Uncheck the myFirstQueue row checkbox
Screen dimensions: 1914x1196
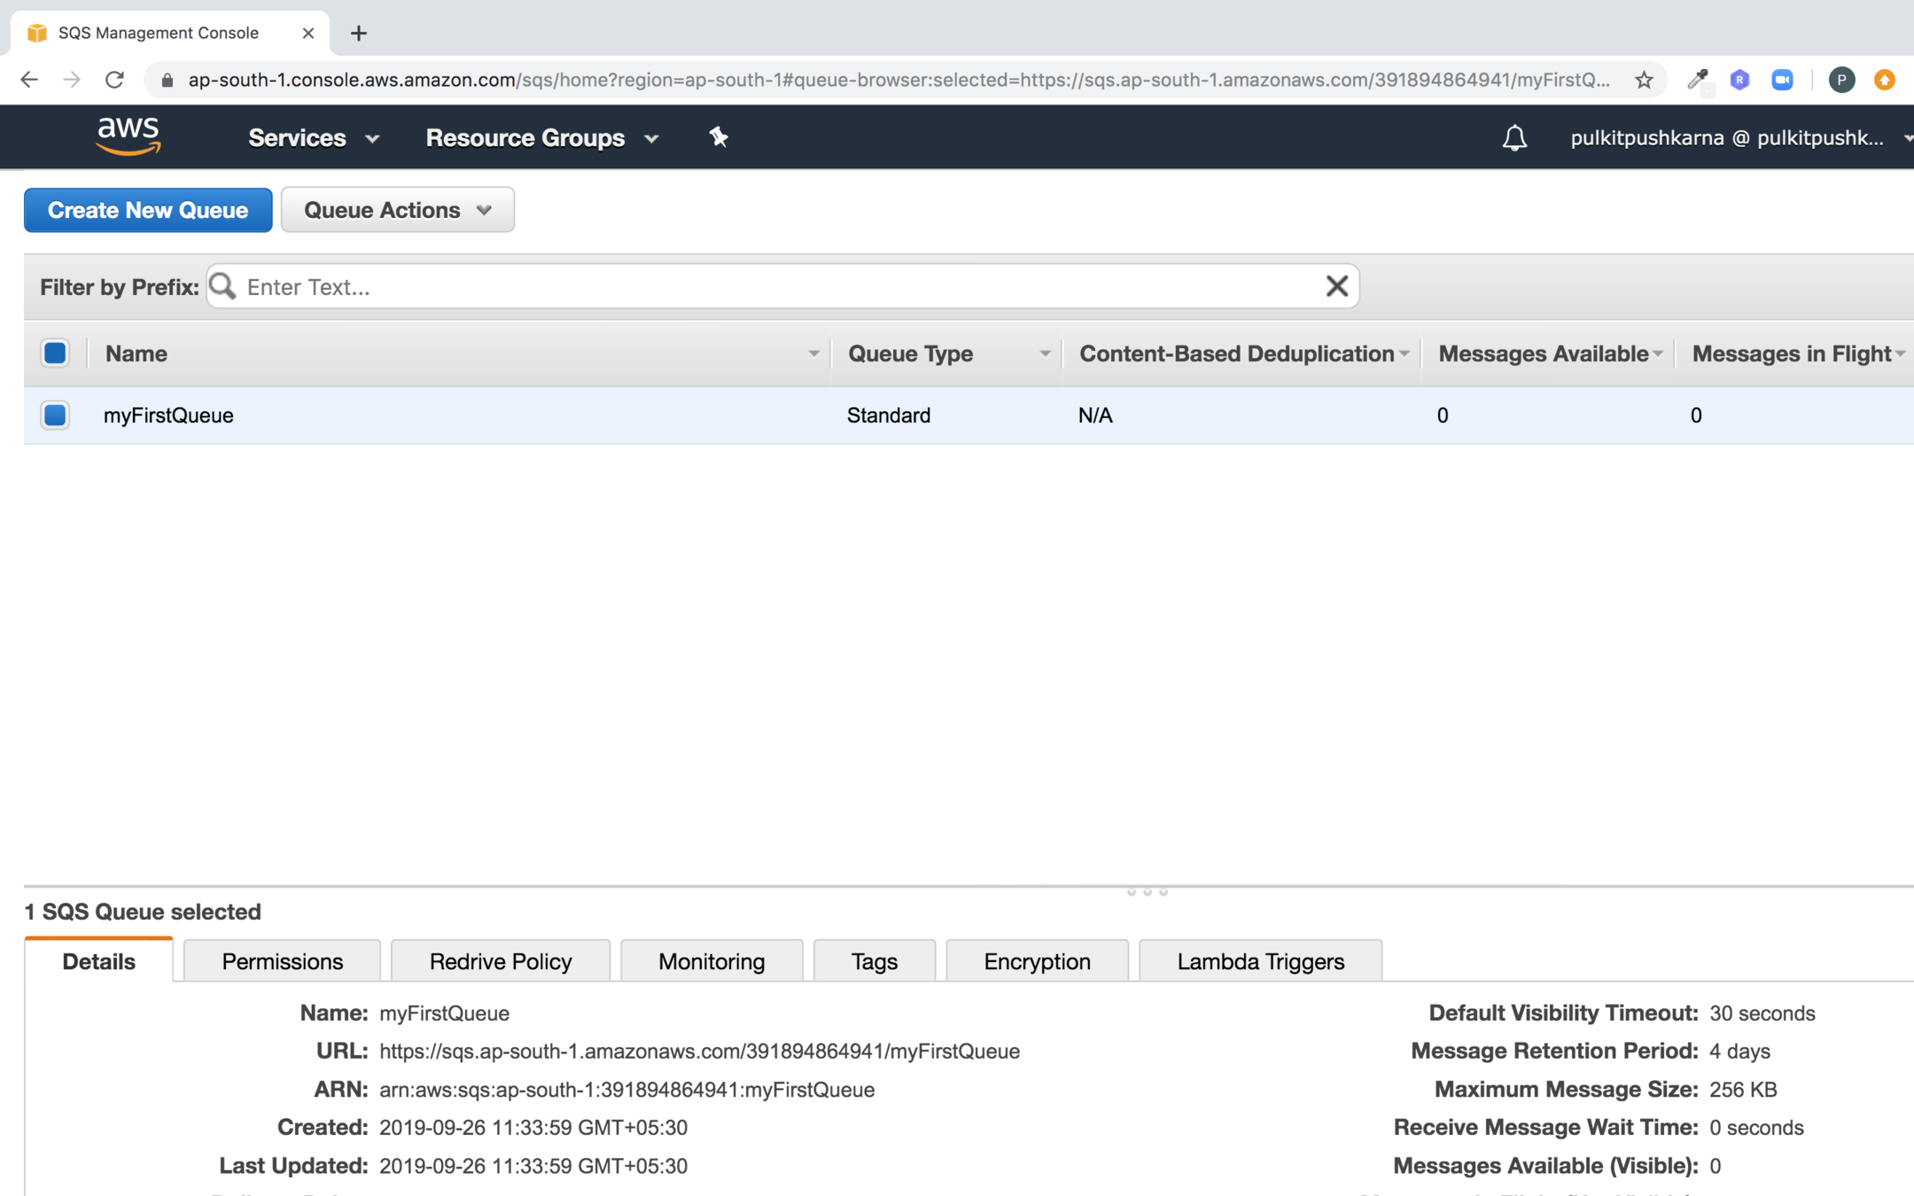click(55, 415)
